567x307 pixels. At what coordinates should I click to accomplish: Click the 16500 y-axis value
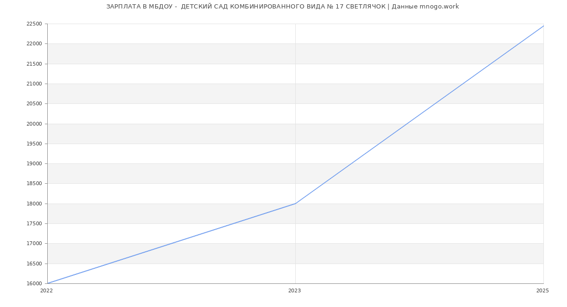pyautogui.click(x=34, y=264)
